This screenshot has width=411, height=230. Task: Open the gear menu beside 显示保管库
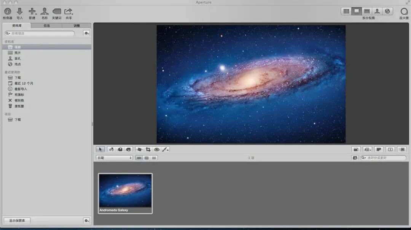pos(86,220)
